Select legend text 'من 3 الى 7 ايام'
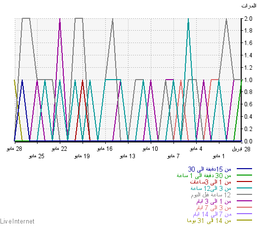Viewport: 257px width, 226px height. tap(214, 208)
